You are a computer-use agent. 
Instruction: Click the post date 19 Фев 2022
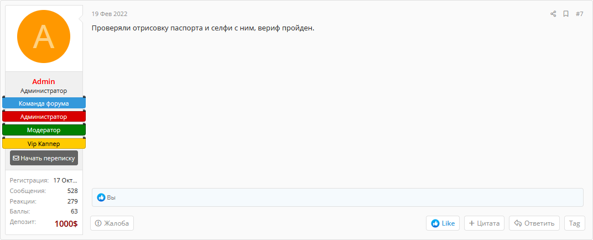coord(110,14)
